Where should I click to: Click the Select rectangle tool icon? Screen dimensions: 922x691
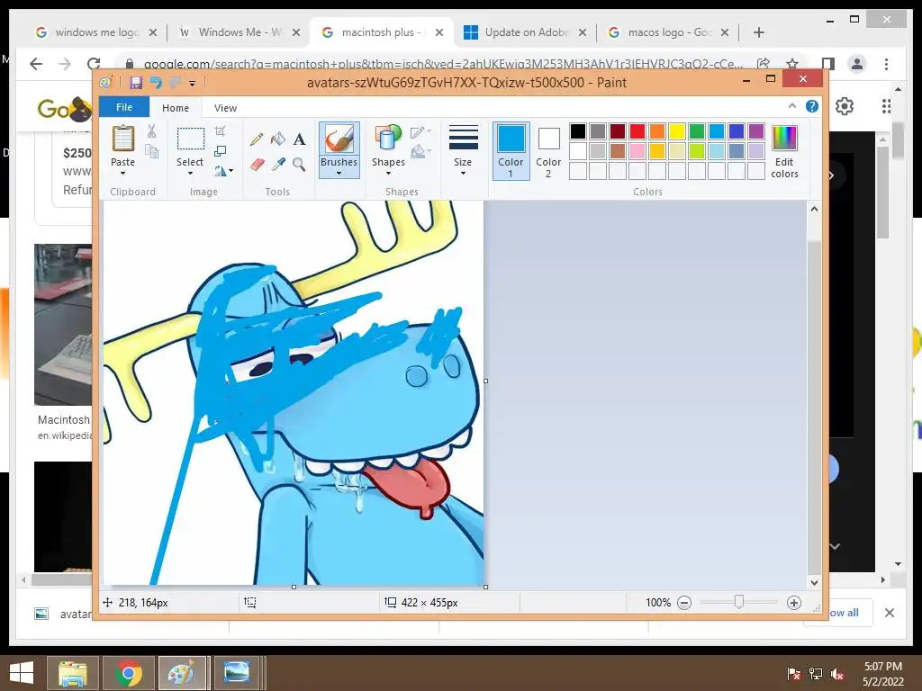point(191,139)
